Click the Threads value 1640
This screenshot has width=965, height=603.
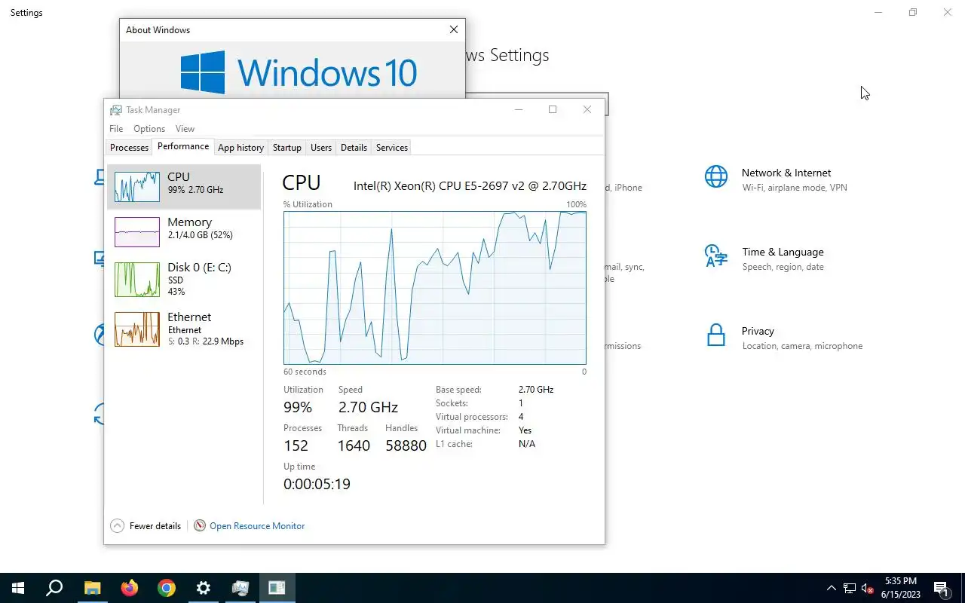[x=354, y=445]
